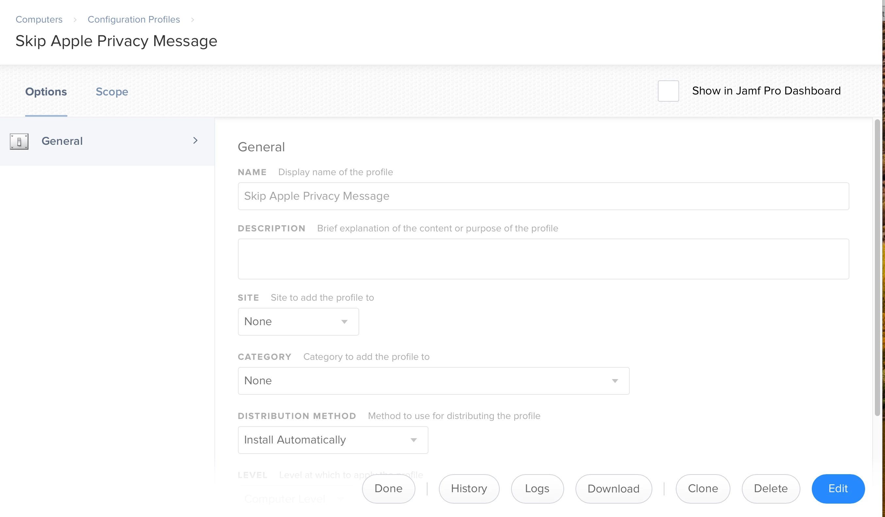
Task: Click the Distribution Method dropdown arrow
Action: tap(413, 440)
